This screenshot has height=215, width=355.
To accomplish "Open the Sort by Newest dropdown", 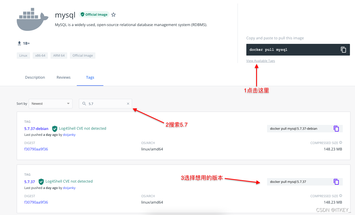I will point(50,104).
